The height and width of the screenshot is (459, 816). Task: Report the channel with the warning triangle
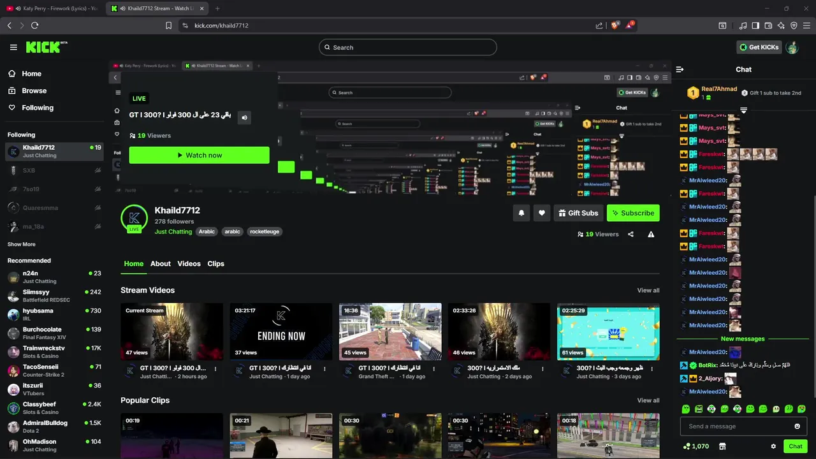tap(651, 234)
